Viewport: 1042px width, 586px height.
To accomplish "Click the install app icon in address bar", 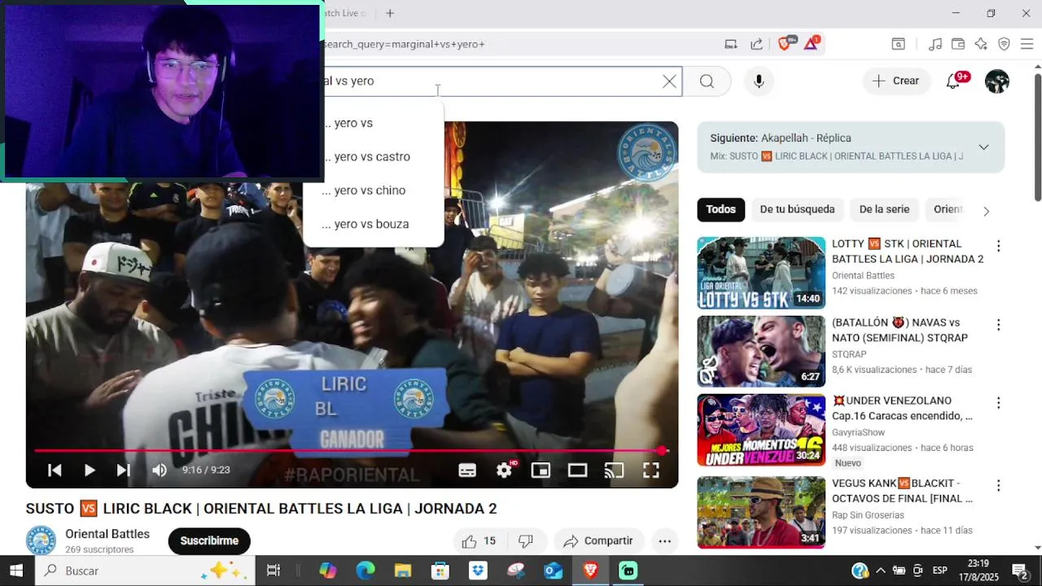I will click(731, 44).
